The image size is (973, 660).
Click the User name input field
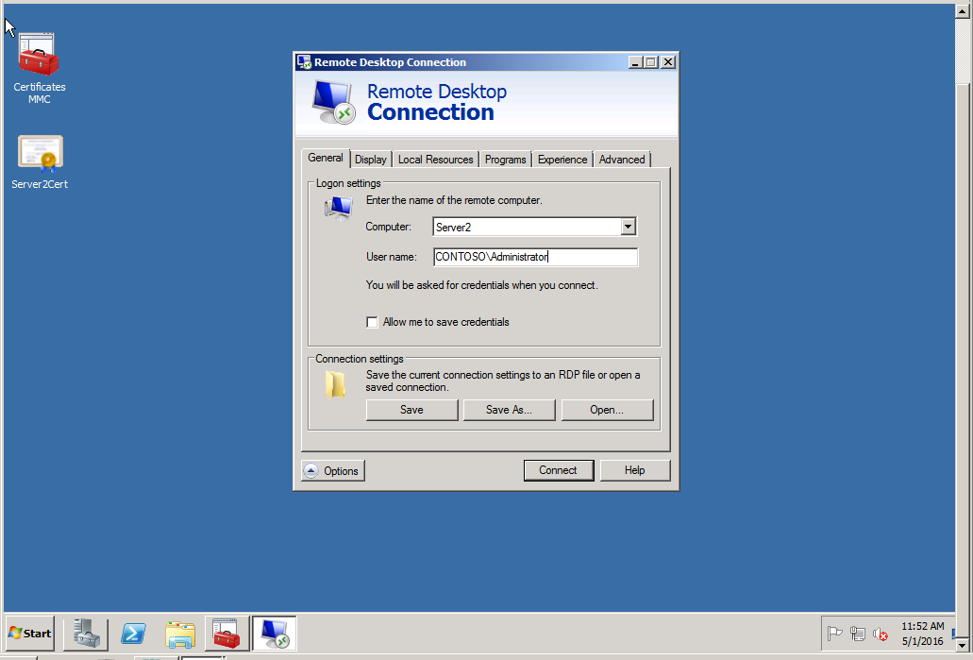tap(535, 257)
